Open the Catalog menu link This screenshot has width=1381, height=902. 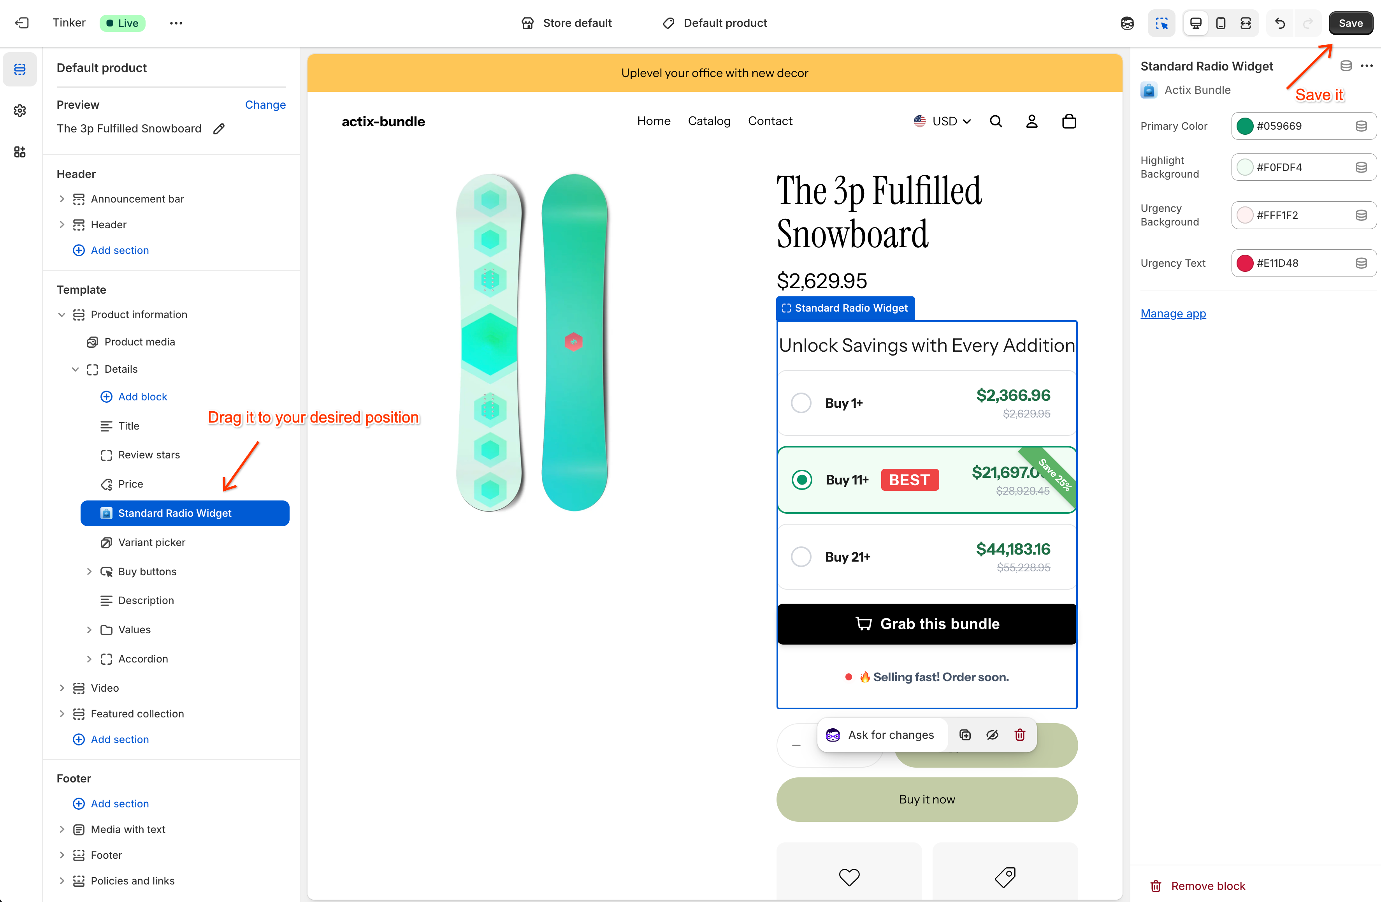pos(709,121)
